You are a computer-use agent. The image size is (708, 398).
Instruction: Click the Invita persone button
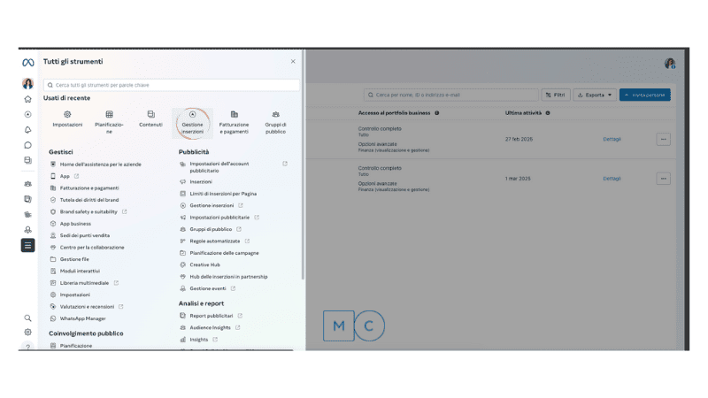(644, 95)
